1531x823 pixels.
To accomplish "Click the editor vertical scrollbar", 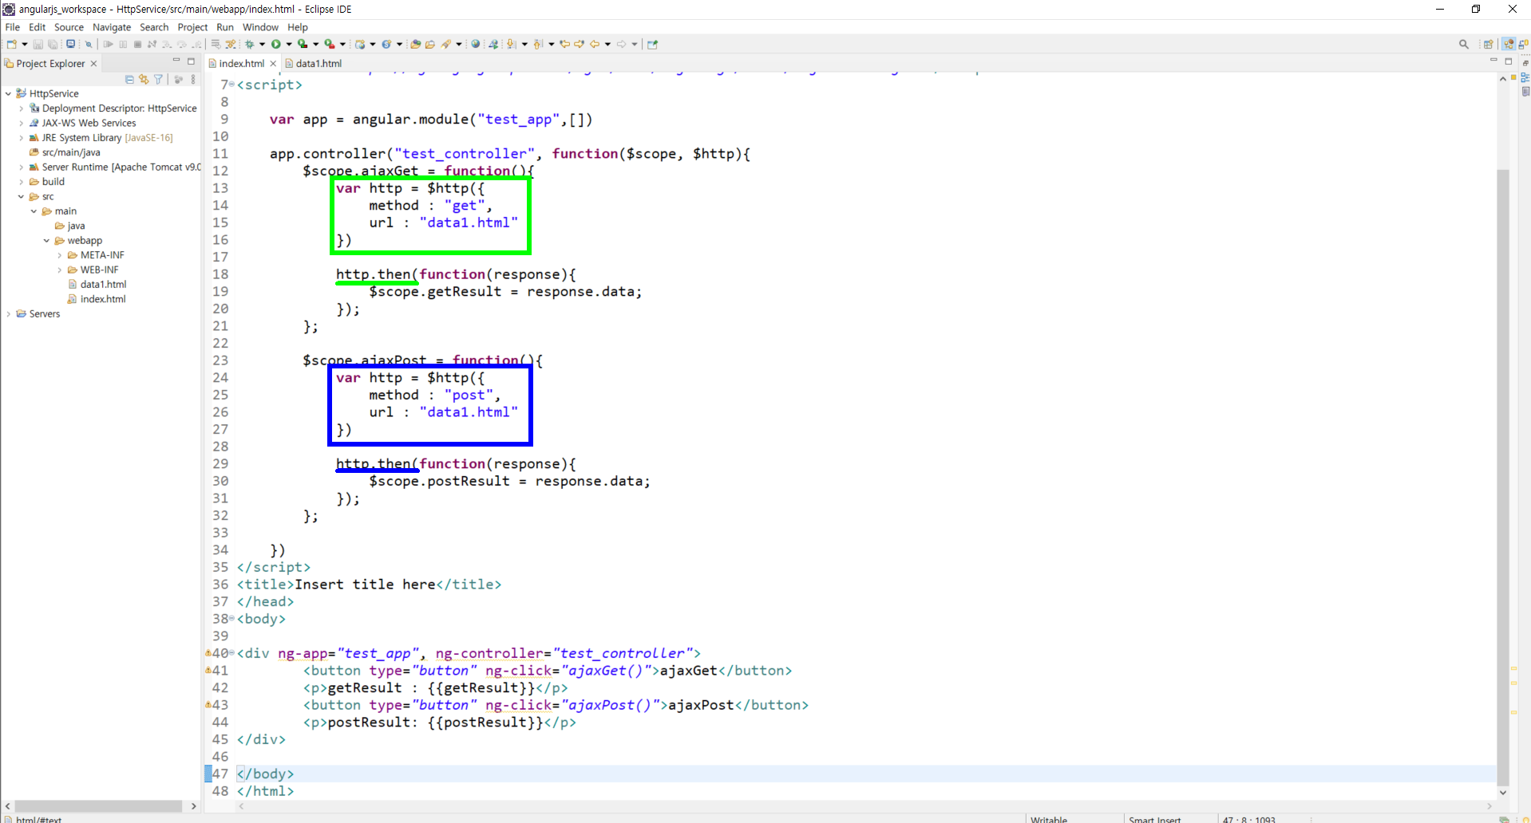I will click(1503, 478).
